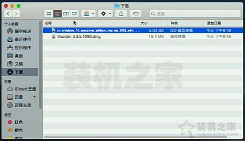Open 应用程序 (Applications) in sidebar
Image resolution: width=245 pixels, height=141 pixels.
click(20, 48)
